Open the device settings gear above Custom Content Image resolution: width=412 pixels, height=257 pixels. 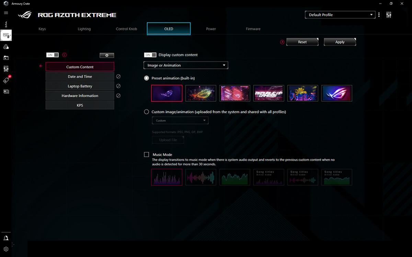pyautogui.click(x=107, y=55)
